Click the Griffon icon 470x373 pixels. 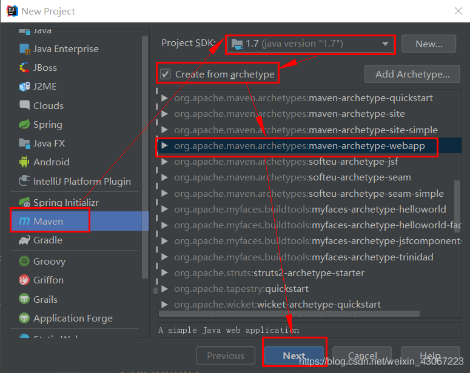24,280
